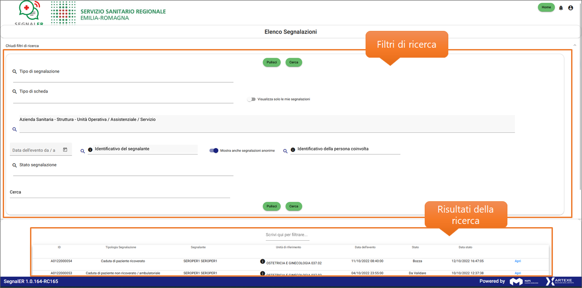Disable Mostra anche segnalazioni anonime switch

pyautogui.click(x=214, y=150)
